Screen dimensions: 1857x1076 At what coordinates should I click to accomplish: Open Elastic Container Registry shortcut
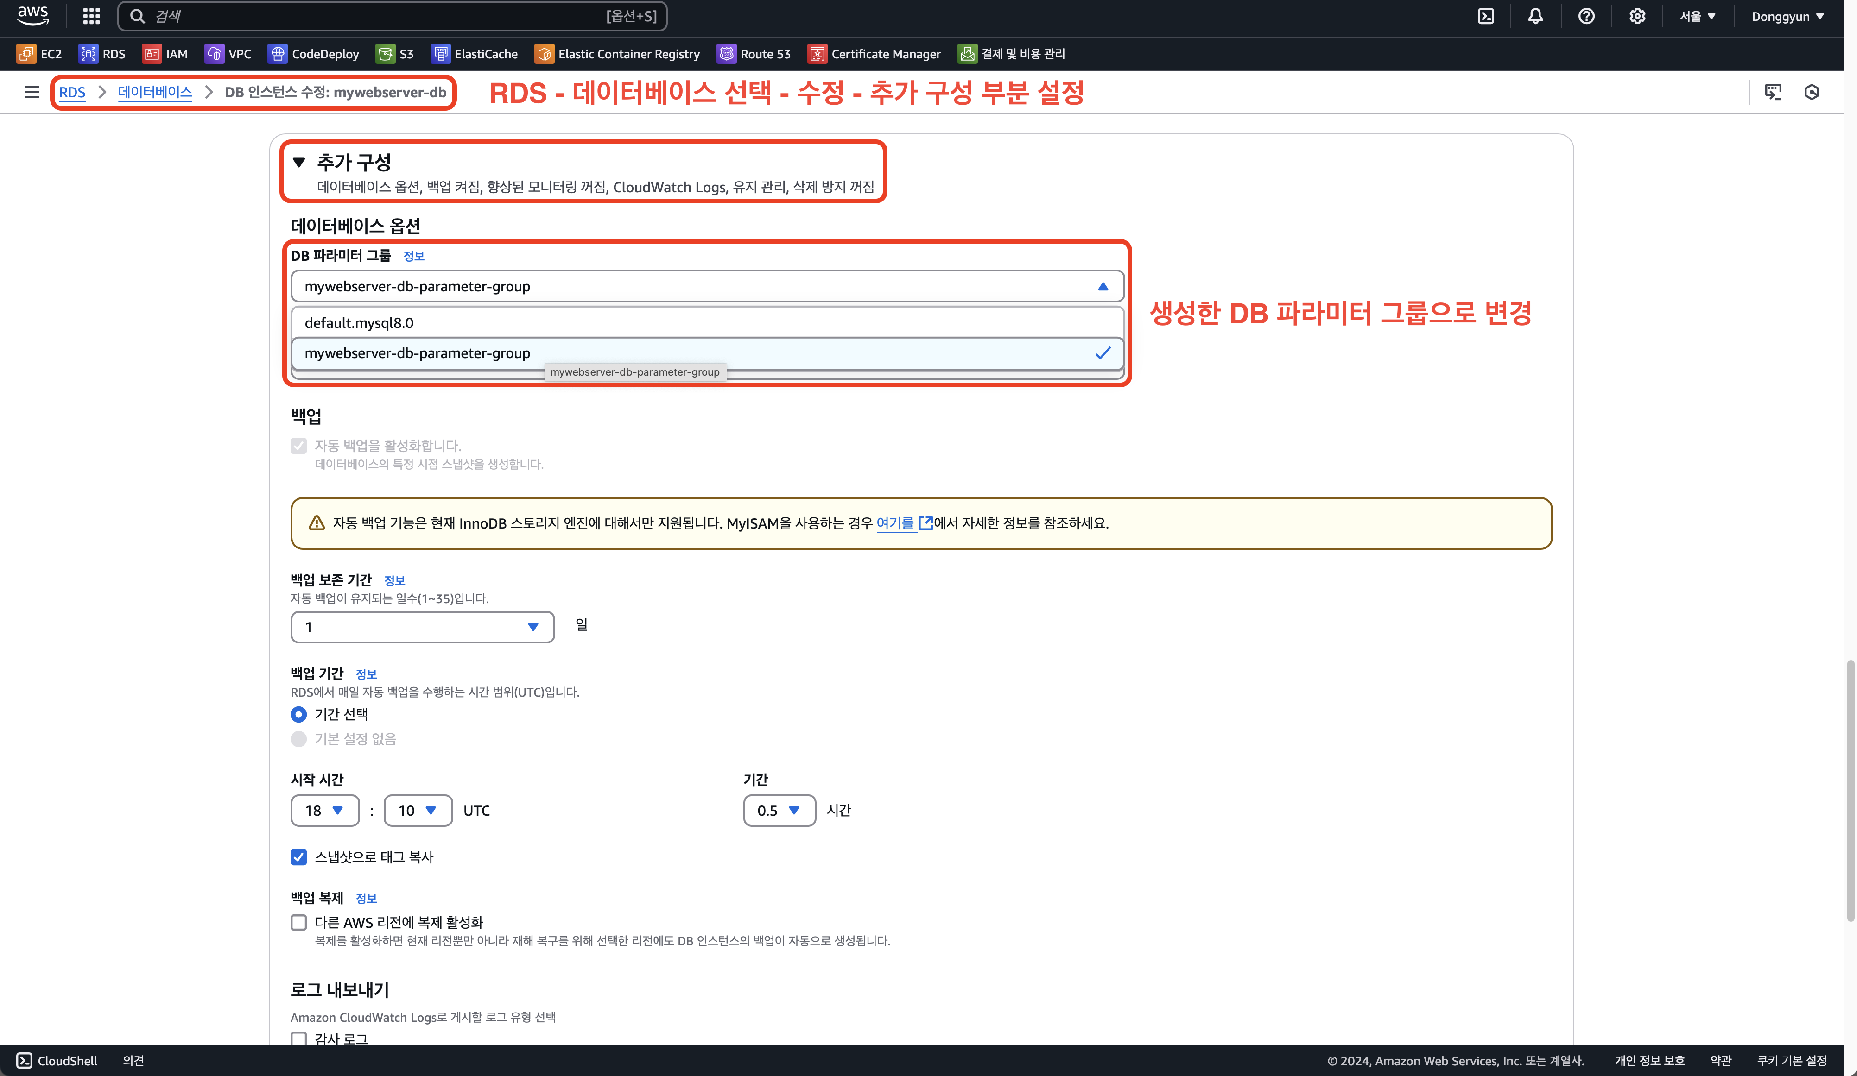coord(617,54)
